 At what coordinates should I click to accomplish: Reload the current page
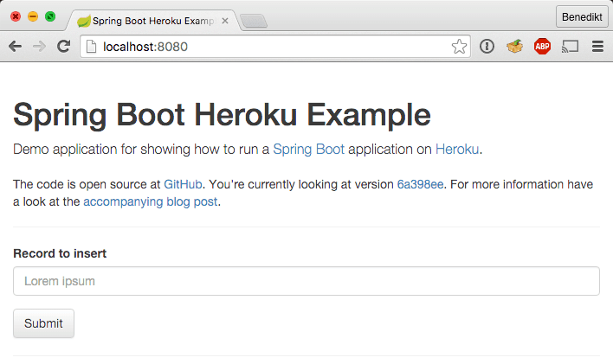(63, 47)
